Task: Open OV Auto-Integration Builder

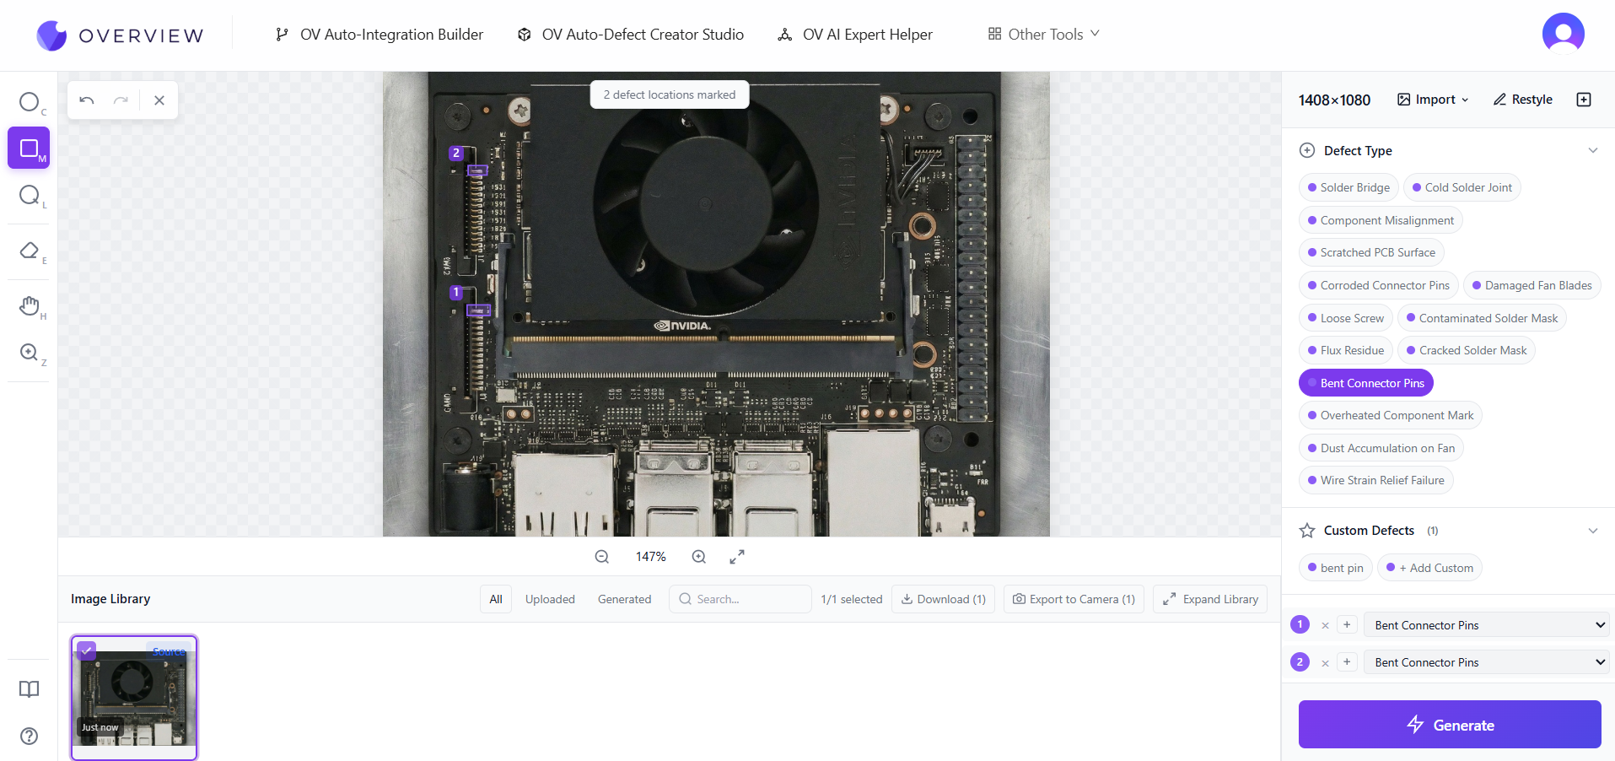Action: 380,35
